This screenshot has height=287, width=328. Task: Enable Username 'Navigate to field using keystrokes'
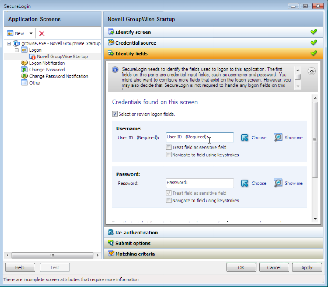169,155
